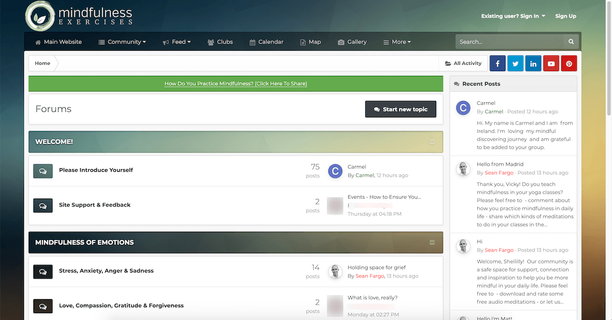
Task: Click the Pinterest icon button
Action: pyautogui.click(x=569, y=64)
